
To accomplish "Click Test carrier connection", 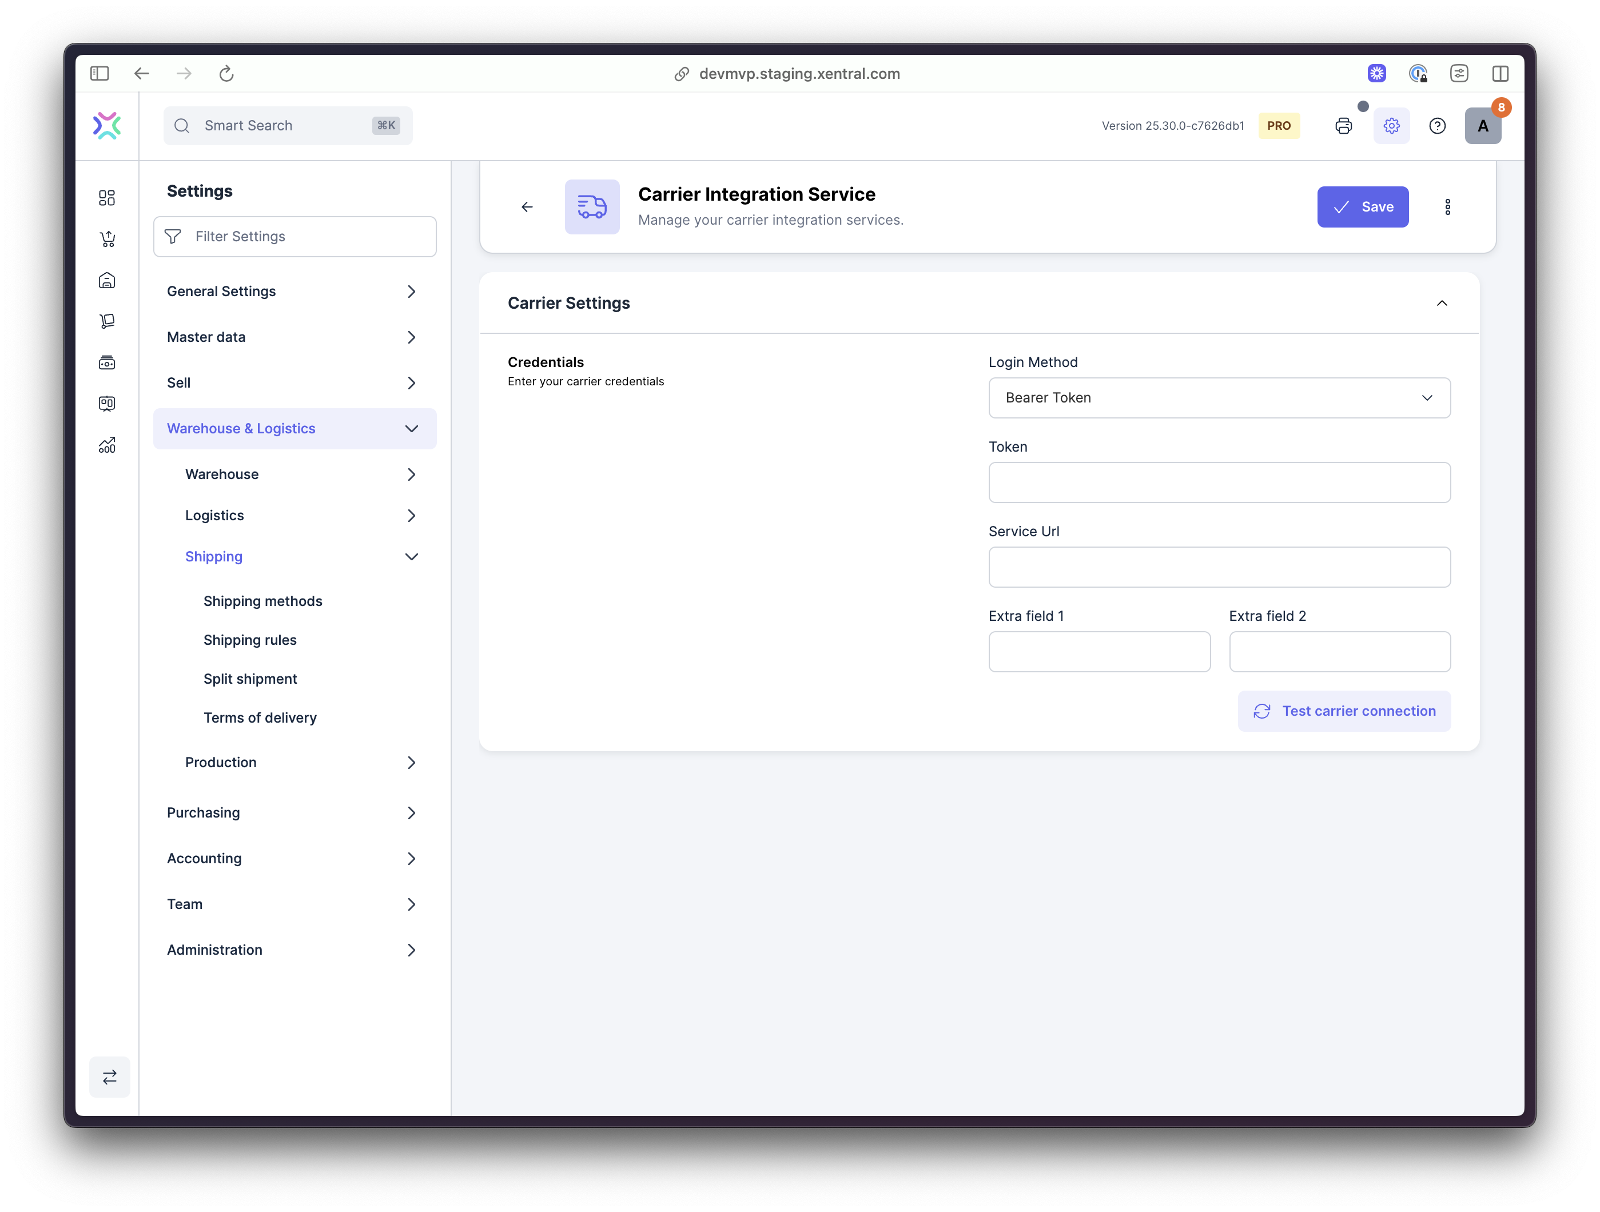I will coord(1343,711).
